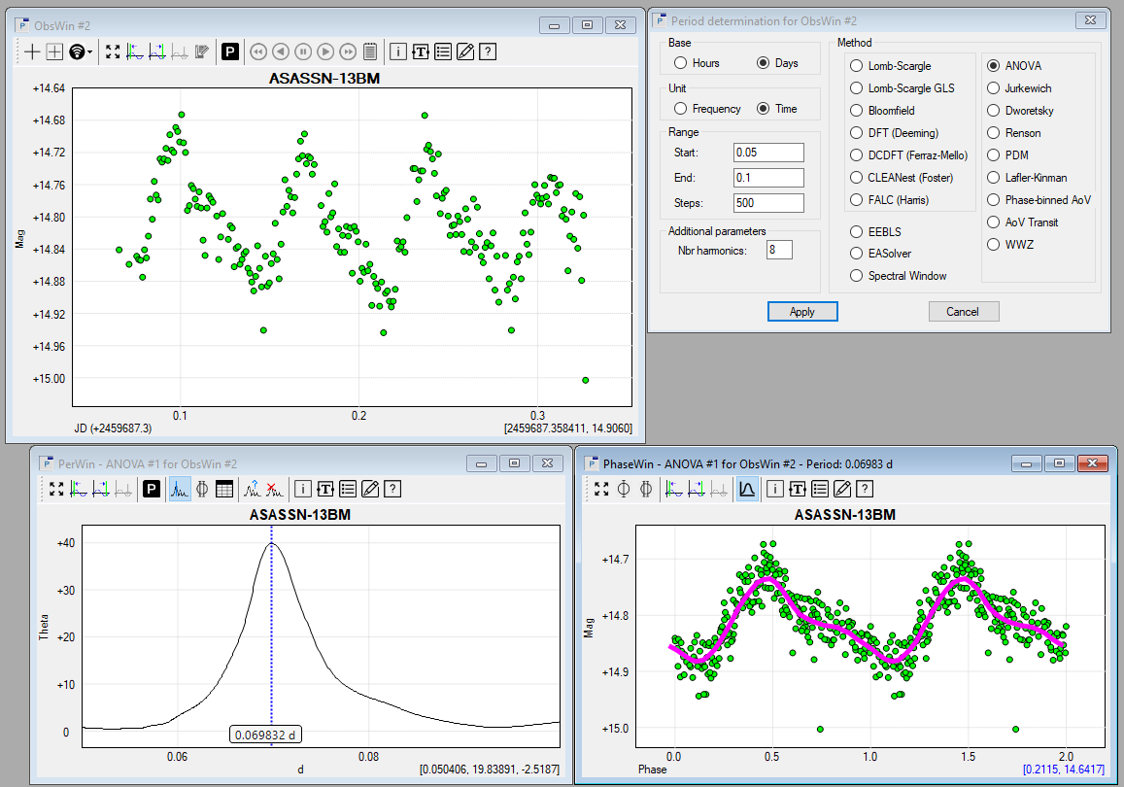The height and width of the screenshot is (787, 1124).
Task: Select the Lomb-Scargle method
Action: (x=856, y=66)
